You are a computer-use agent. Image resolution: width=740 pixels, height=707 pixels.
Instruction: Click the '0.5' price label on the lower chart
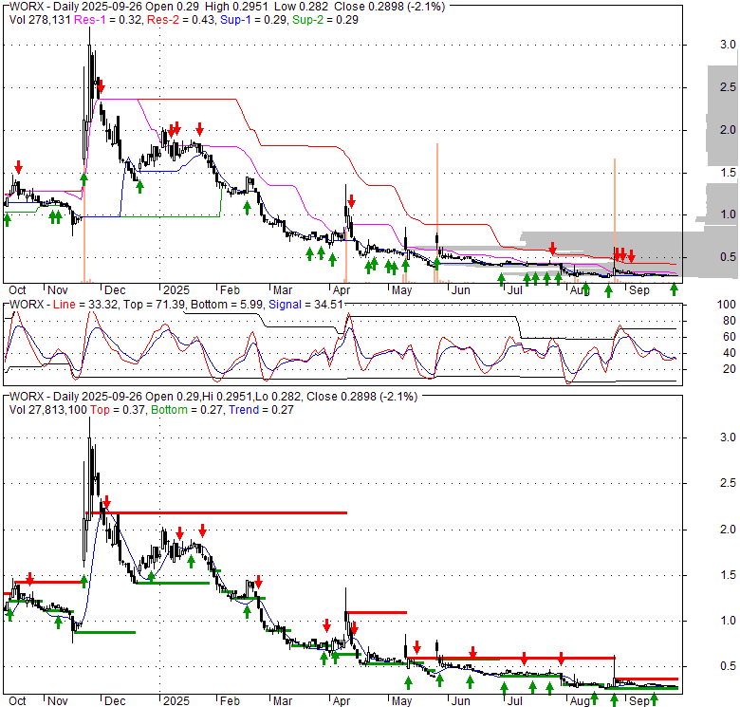point(728,666)
